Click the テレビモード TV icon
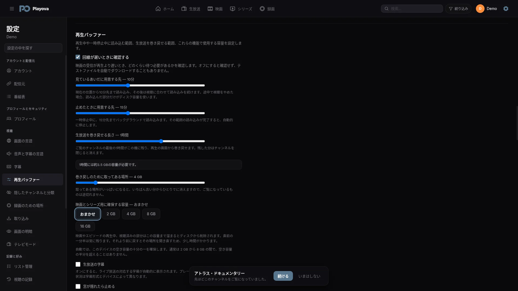This screenshot has width=518, height=291. [x=9, y=244]
